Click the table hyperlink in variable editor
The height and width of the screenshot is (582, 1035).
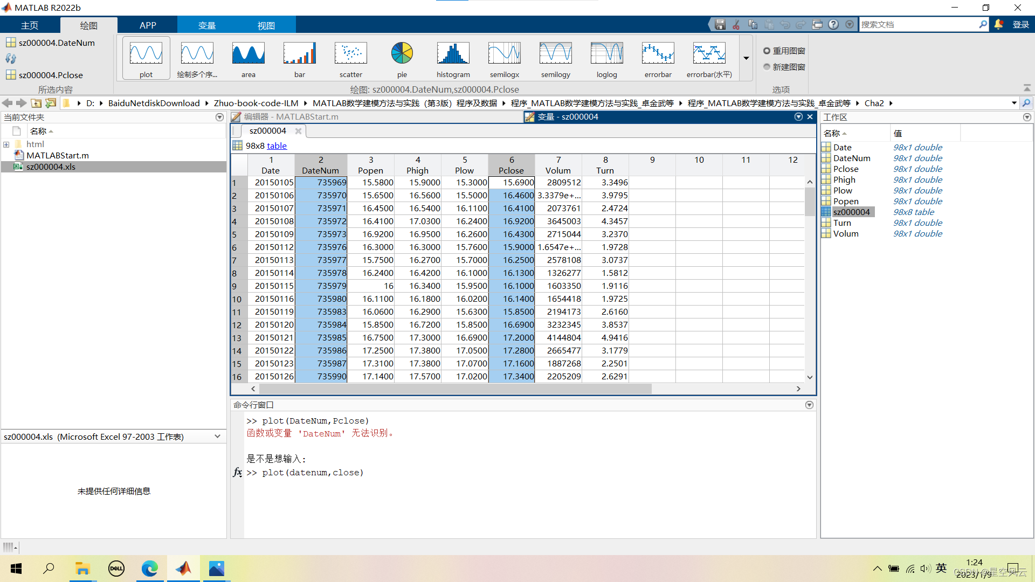277,145
